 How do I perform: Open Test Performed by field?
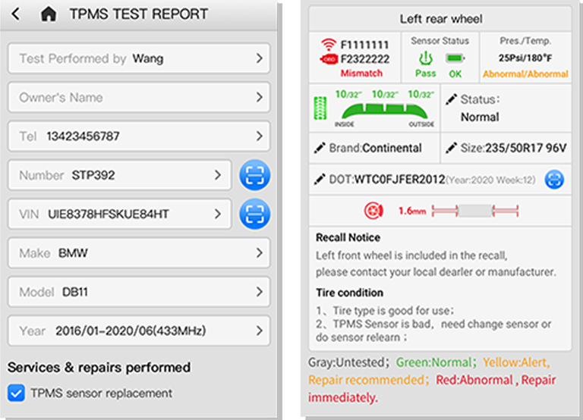(x=139, y=58)
